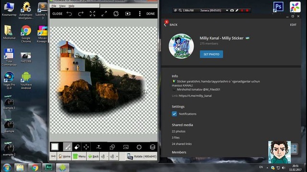Viewport: 307px width, 172px height.
Task: Open Total Commander desktop shortcut
Action: click(9, 57)
